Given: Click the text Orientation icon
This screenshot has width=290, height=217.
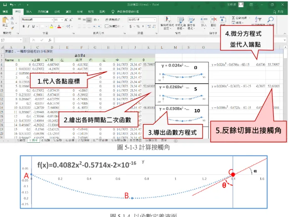Looking at the screenshot, I should coord(96,20).
